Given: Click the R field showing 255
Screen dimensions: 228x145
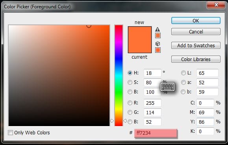Looking at the screenshot, I should 152,103.
